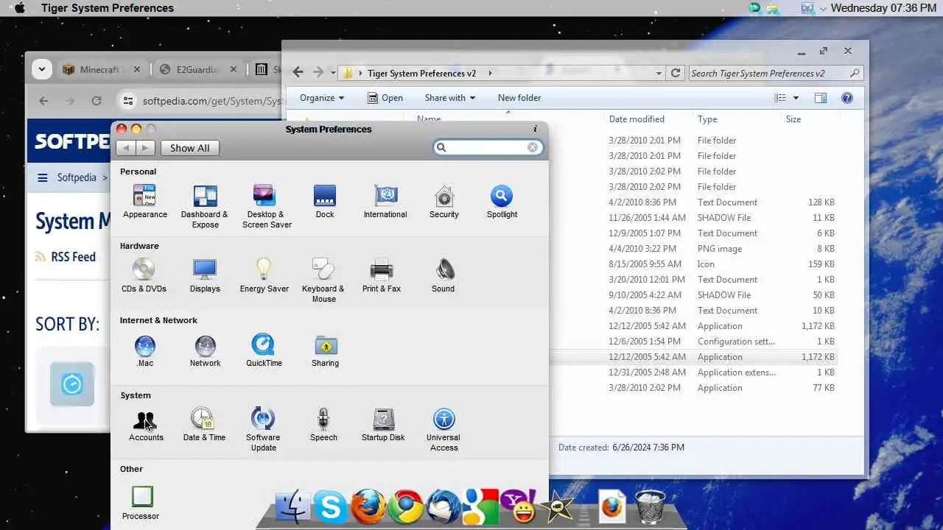Image resolution: width=943 pixels, height=530 pixels.
Task: Click New folder in Explorer
Action: click(x=519, y=98)
